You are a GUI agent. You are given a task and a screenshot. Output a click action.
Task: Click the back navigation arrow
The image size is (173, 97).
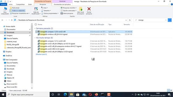[2, 20]
